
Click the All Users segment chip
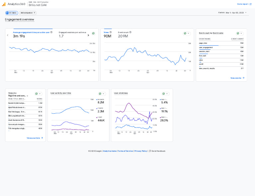12,13
